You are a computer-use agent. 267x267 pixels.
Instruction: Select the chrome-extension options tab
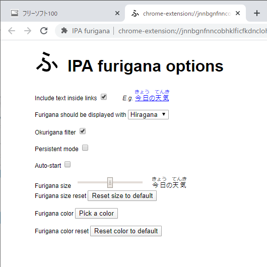pos(185,13)
